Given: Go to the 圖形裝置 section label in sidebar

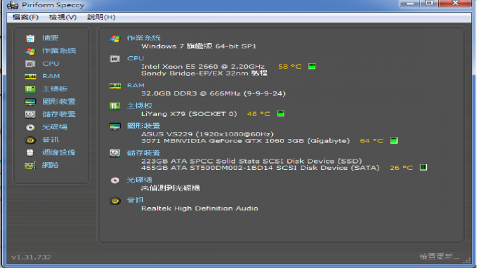Looking at the screenshot, I should click(59, 102).
